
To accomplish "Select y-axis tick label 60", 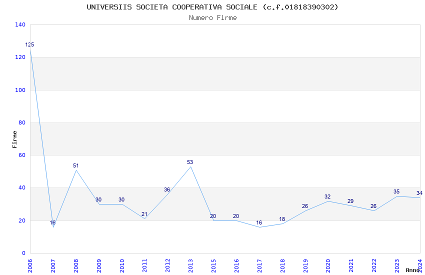I will [22, 155].
